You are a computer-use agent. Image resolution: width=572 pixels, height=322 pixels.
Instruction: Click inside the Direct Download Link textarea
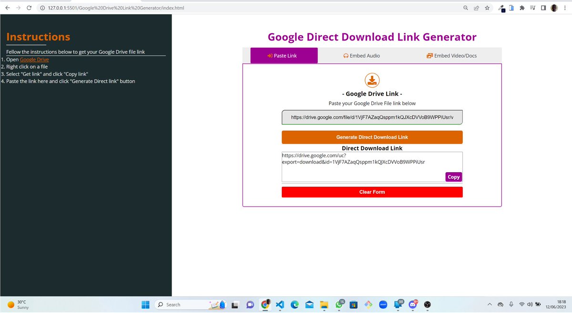click(x=372, y=166)
